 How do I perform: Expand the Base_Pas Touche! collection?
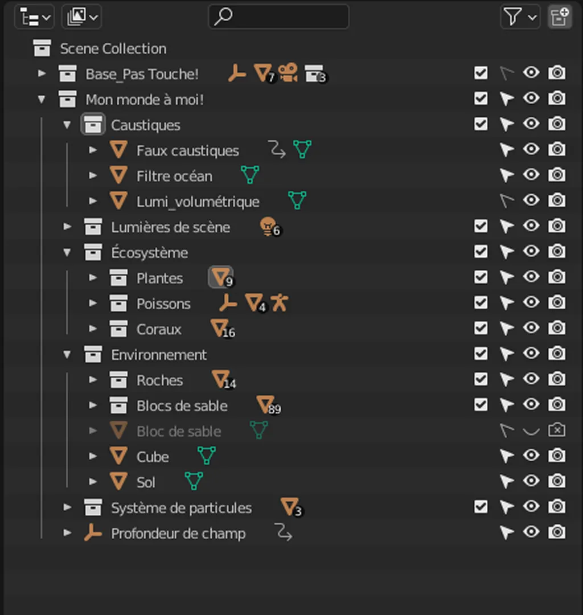pos(42,73)
